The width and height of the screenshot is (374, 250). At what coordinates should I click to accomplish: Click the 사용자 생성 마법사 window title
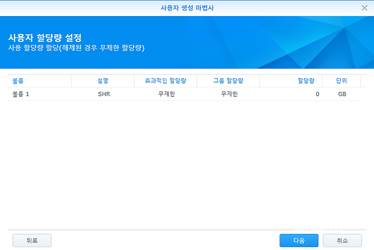[x=187, y=8]
